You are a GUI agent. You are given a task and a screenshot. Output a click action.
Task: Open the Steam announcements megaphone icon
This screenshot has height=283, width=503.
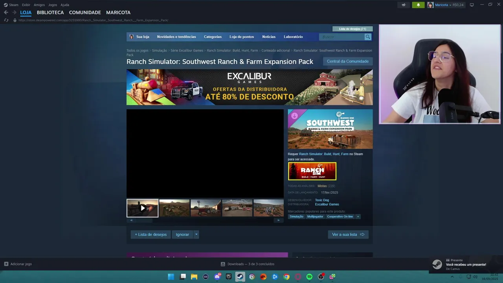point(404,5)
